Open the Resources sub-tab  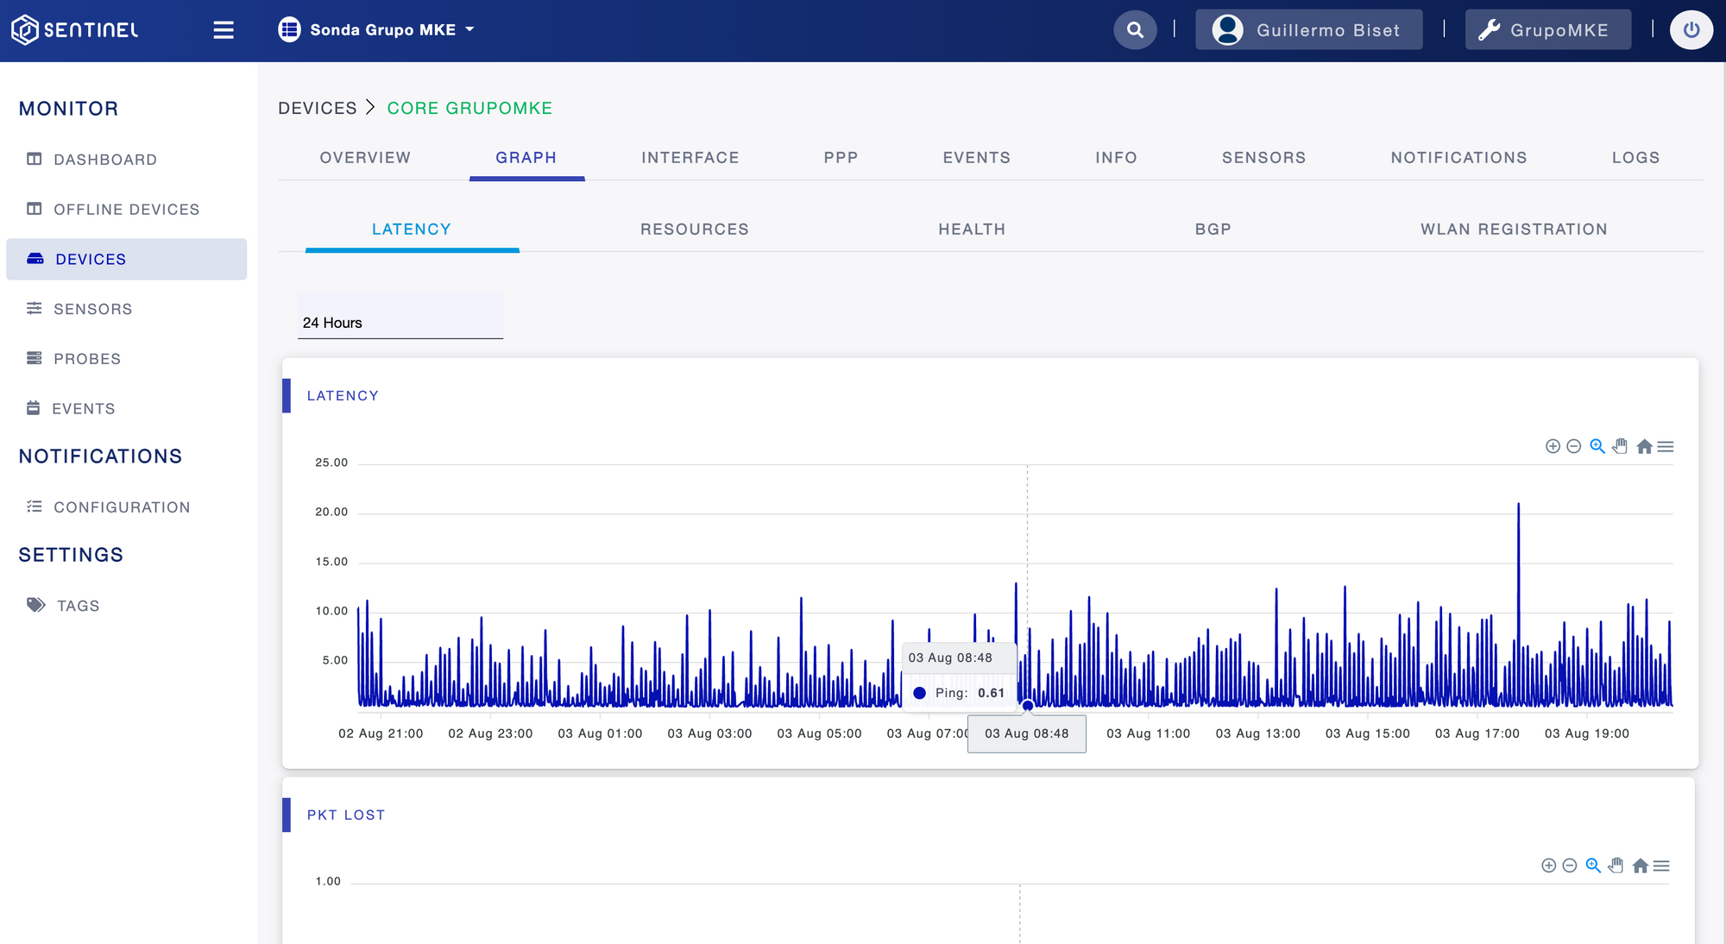pos(695,230)
